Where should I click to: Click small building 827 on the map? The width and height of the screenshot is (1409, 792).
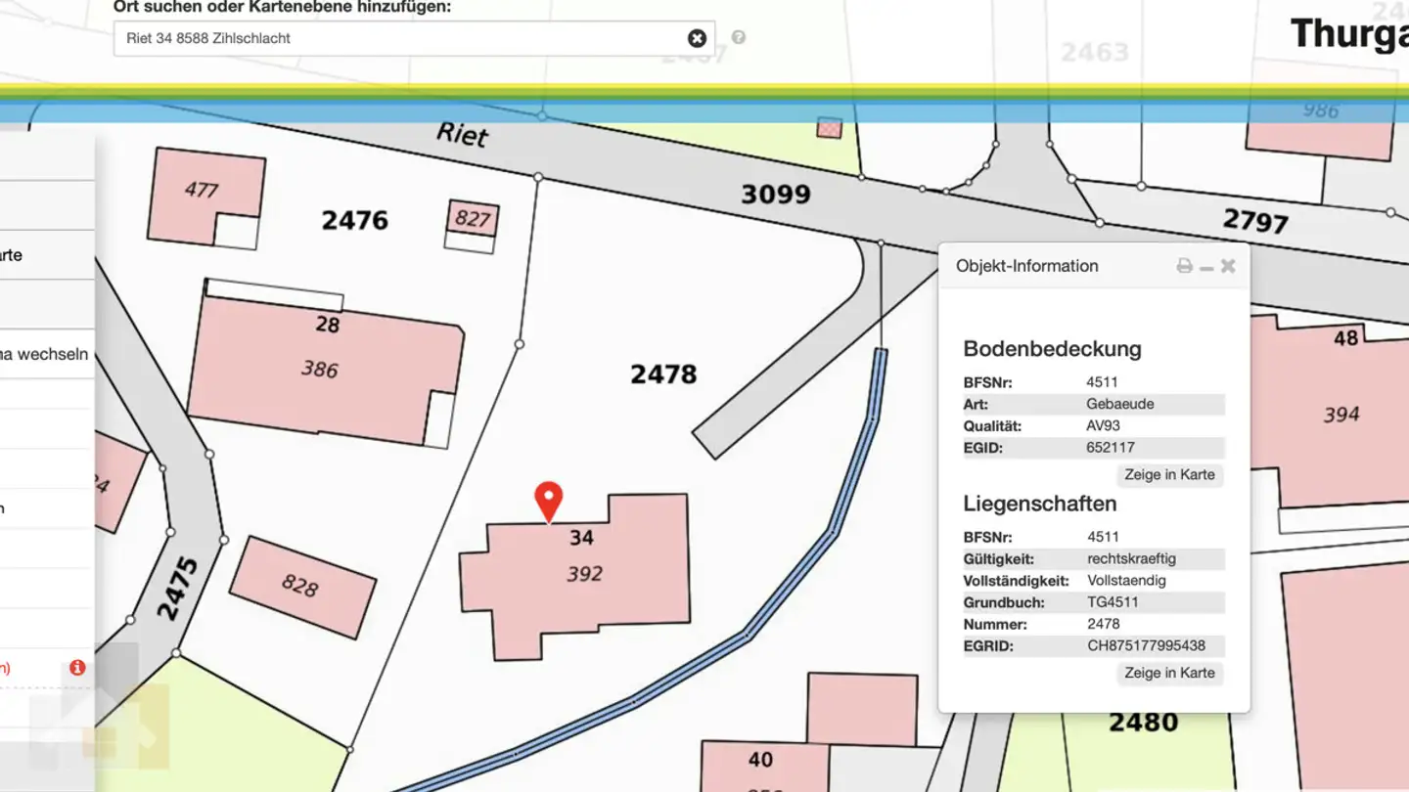(472, 219)
